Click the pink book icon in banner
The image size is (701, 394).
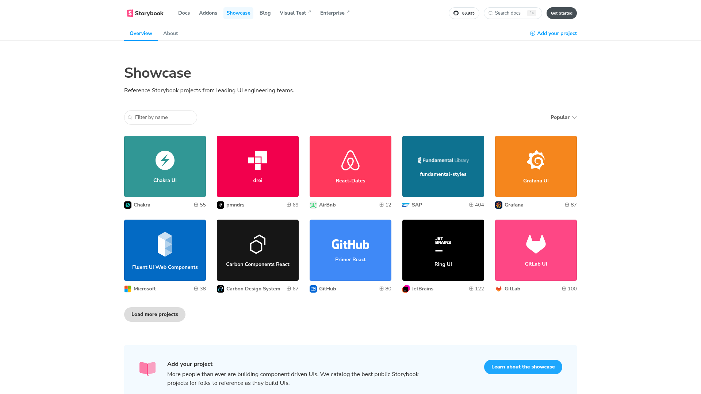[x=148, y=368]
